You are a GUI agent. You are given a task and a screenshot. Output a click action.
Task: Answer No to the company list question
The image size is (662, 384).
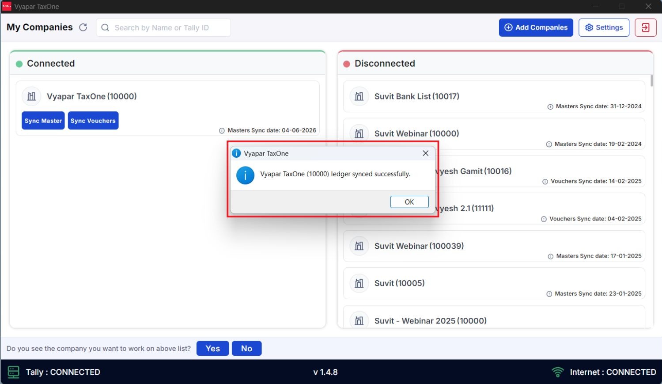tap(246, 348)
